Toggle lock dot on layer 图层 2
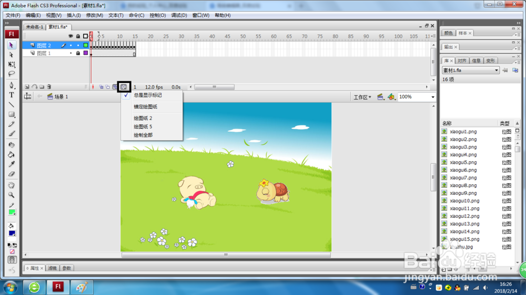Screen dimensions: 526x295 click(x=78, y=46)
